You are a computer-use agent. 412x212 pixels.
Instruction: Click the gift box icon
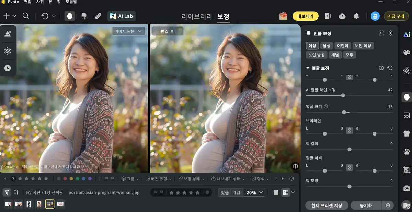(283, 16)
